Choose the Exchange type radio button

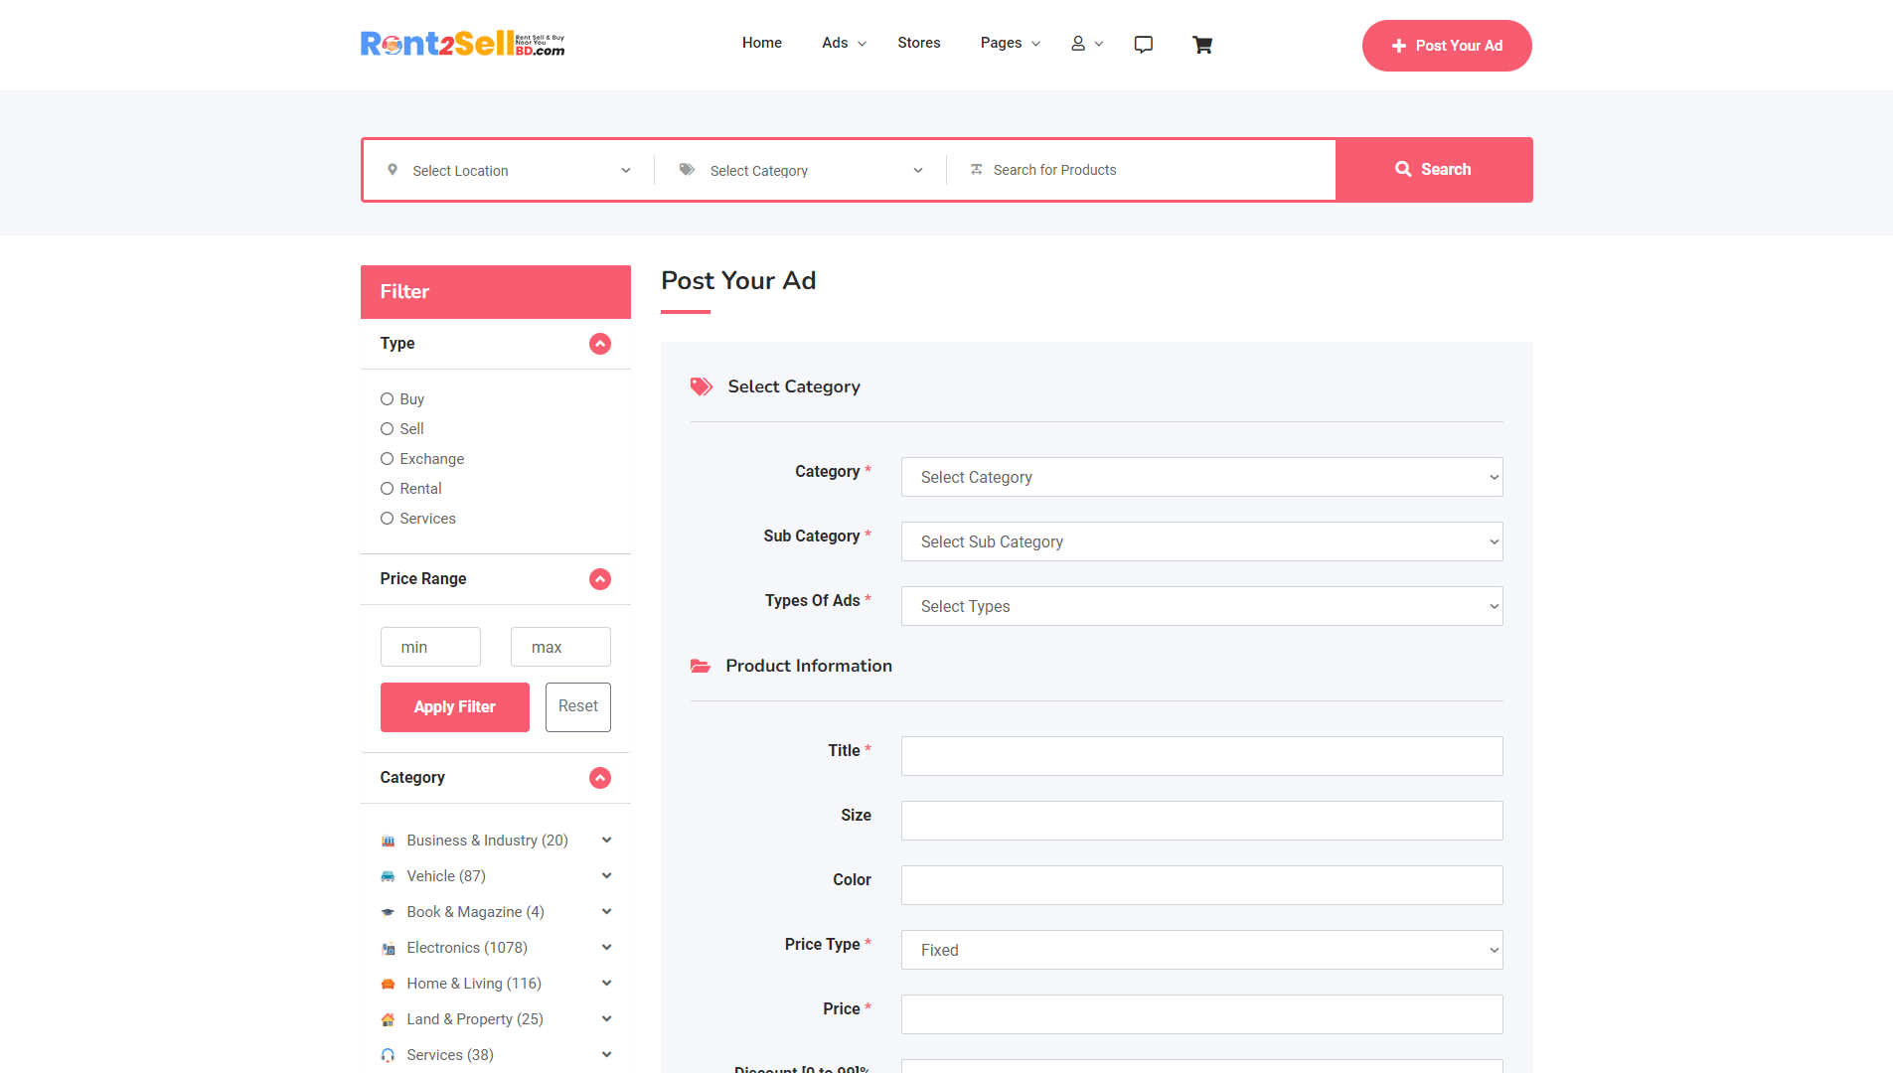(x=388, y=459)
